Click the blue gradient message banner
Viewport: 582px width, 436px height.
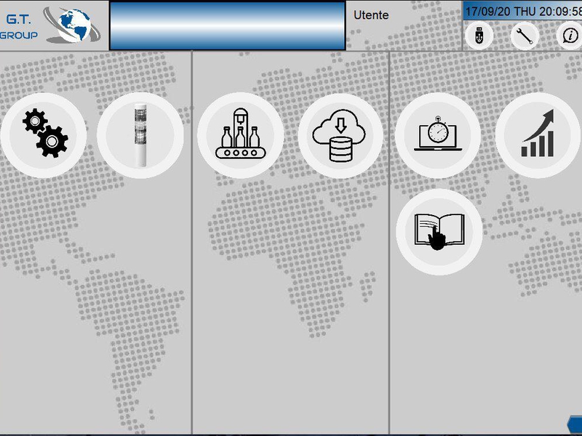[228, 25]
